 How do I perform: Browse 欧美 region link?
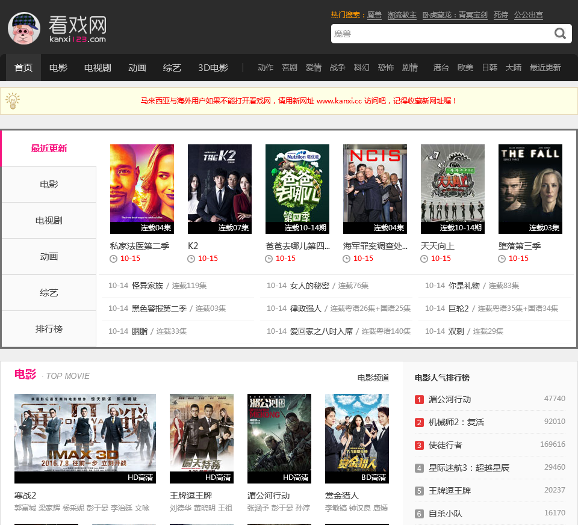coord(465,67)
